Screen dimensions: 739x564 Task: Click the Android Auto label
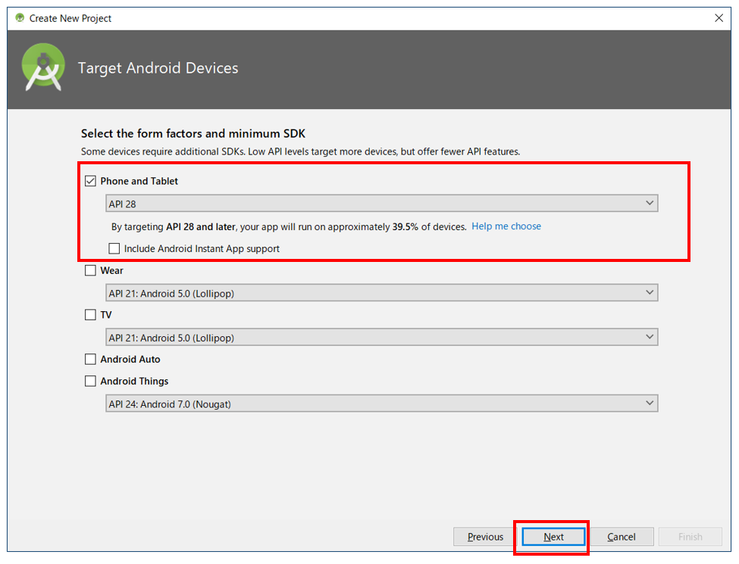(x=130, y=359)
